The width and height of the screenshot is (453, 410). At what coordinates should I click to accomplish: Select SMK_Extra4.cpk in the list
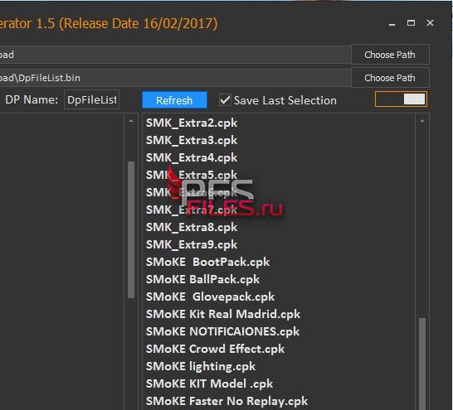192,157
